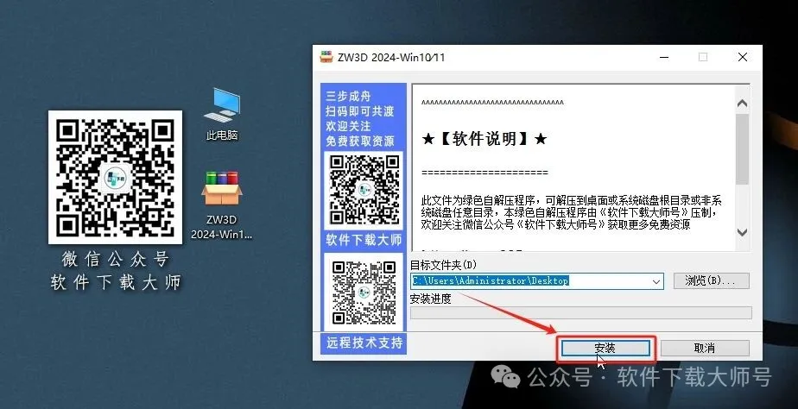Click the 软件下载大师 label in the installer sidebar

[x=364, y=240]
